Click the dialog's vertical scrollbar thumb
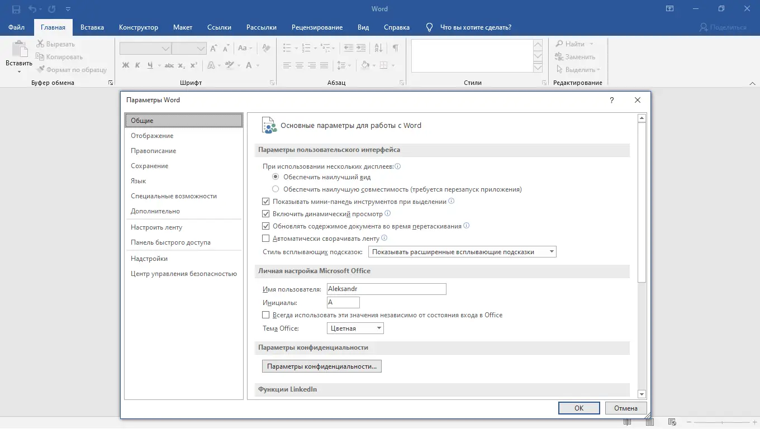 (x=642, y=202)
